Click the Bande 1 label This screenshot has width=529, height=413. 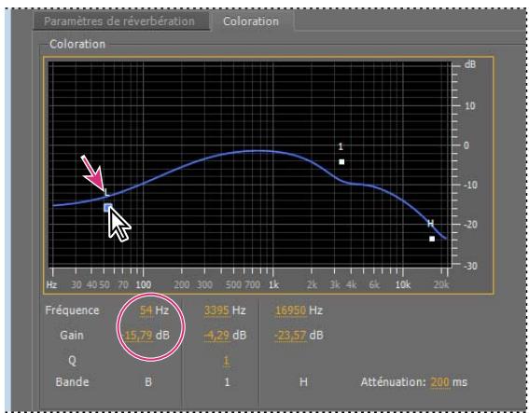(227, 382)
